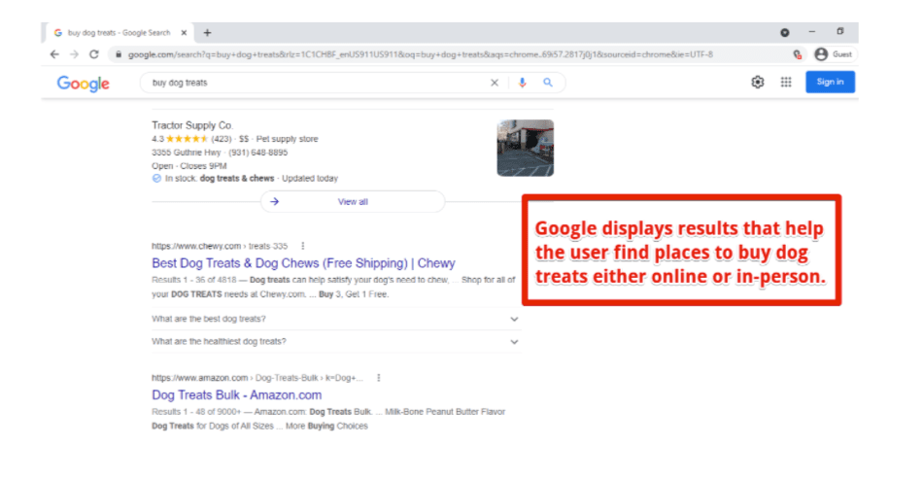
Task: Clear the search query with the X icon
Action: point(495,83)
